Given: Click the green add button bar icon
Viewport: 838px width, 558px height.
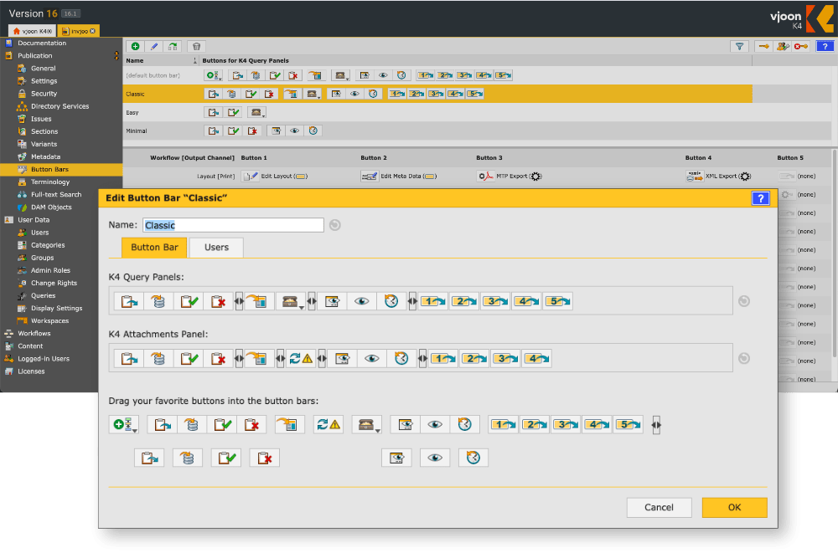Looking at the screenshot, I should point(135,47).
